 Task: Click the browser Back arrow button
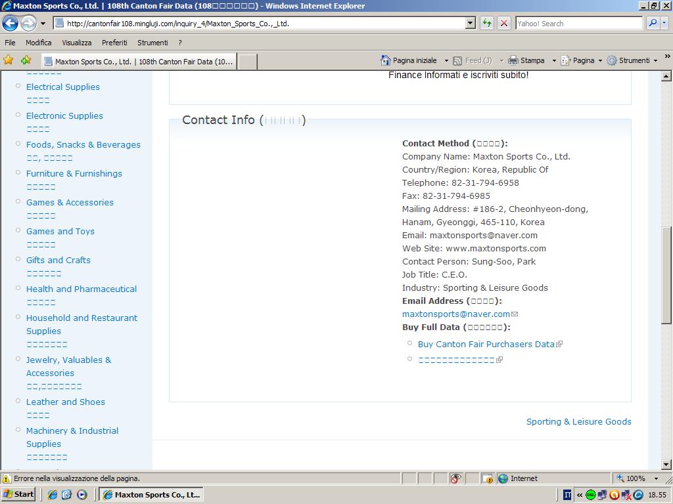coord(10,23)
